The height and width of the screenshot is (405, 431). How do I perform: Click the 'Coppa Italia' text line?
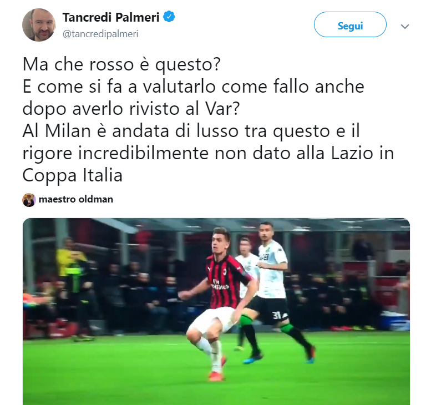click(72, 176)
